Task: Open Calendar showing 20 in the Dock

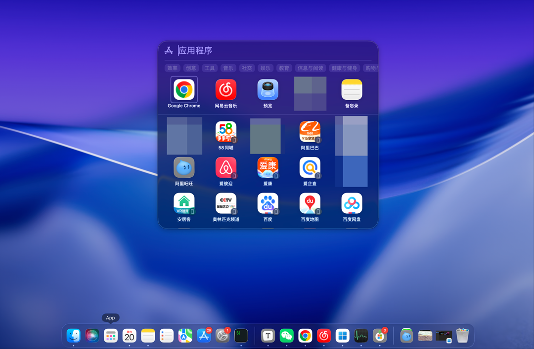Action: pos(130,336)
